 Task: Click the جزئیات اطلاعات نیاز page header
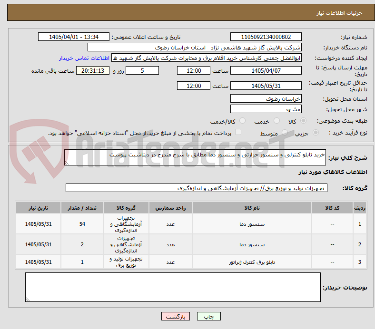click(339, 13)
